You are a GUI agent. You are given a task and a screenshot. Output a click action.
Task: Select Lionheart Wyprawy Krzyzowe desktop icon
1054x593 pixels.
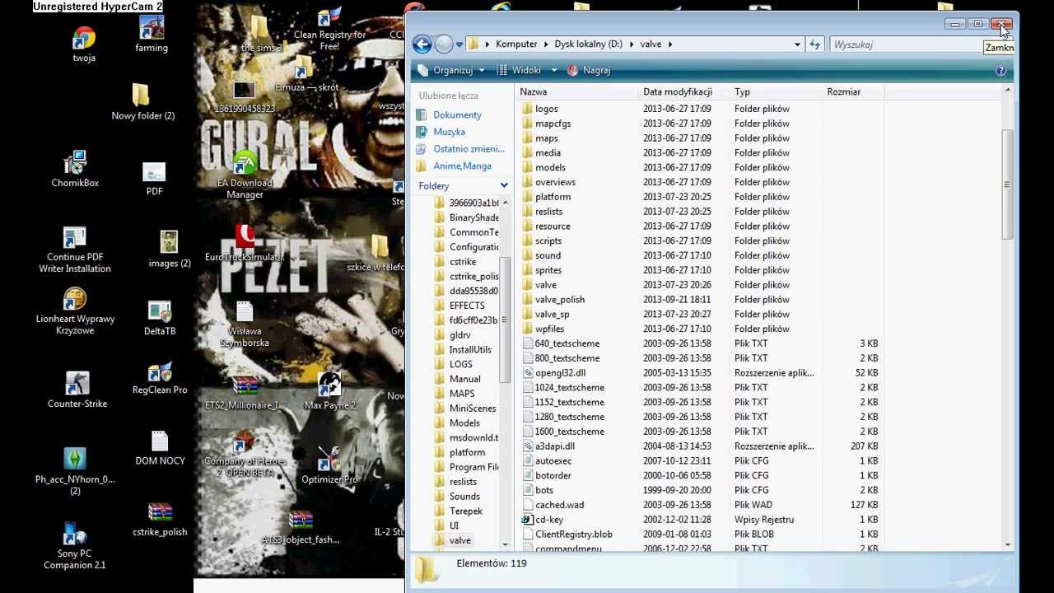tap(75, 311)
